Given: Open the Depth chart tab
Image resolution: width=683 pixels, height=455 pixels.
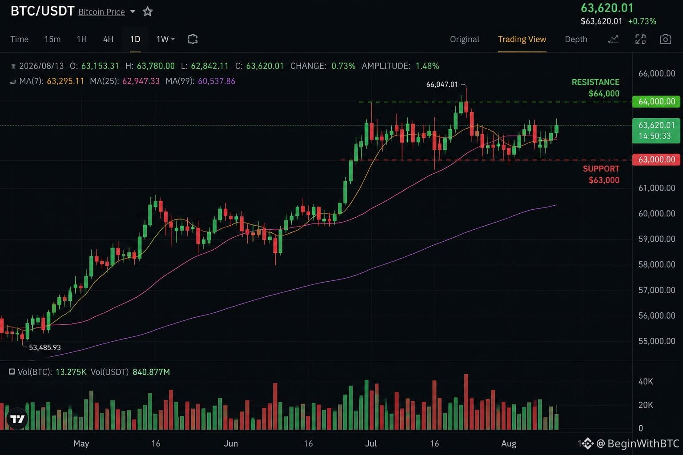Looking at the screenshot, I should pyautogui.click(x=576, y=39).
